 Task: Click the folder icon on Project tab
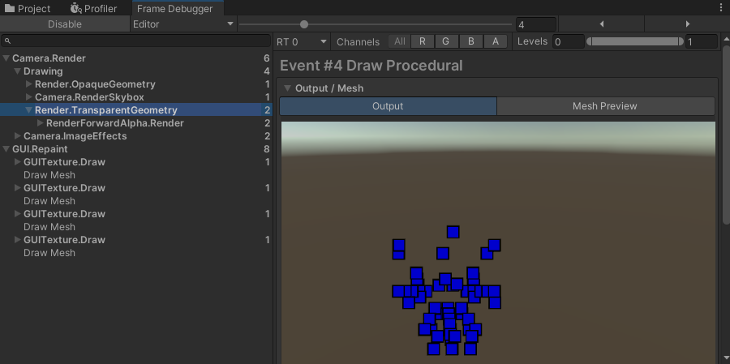coord(10,8)
